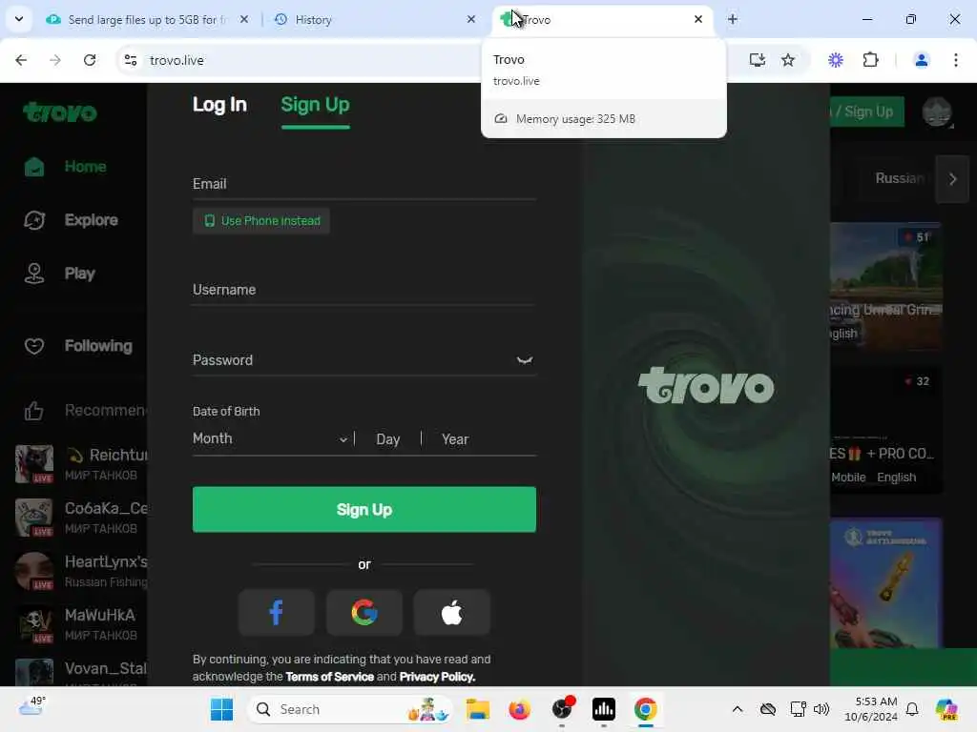The width and height of the screenshot is (977, 732).
Task: Click the Username input field
Action: click(x=364, y=290)
